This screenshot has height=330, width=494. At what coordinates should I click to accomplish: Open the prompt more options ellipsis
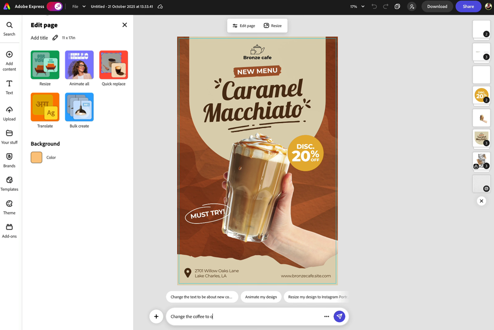click(327, 316)
